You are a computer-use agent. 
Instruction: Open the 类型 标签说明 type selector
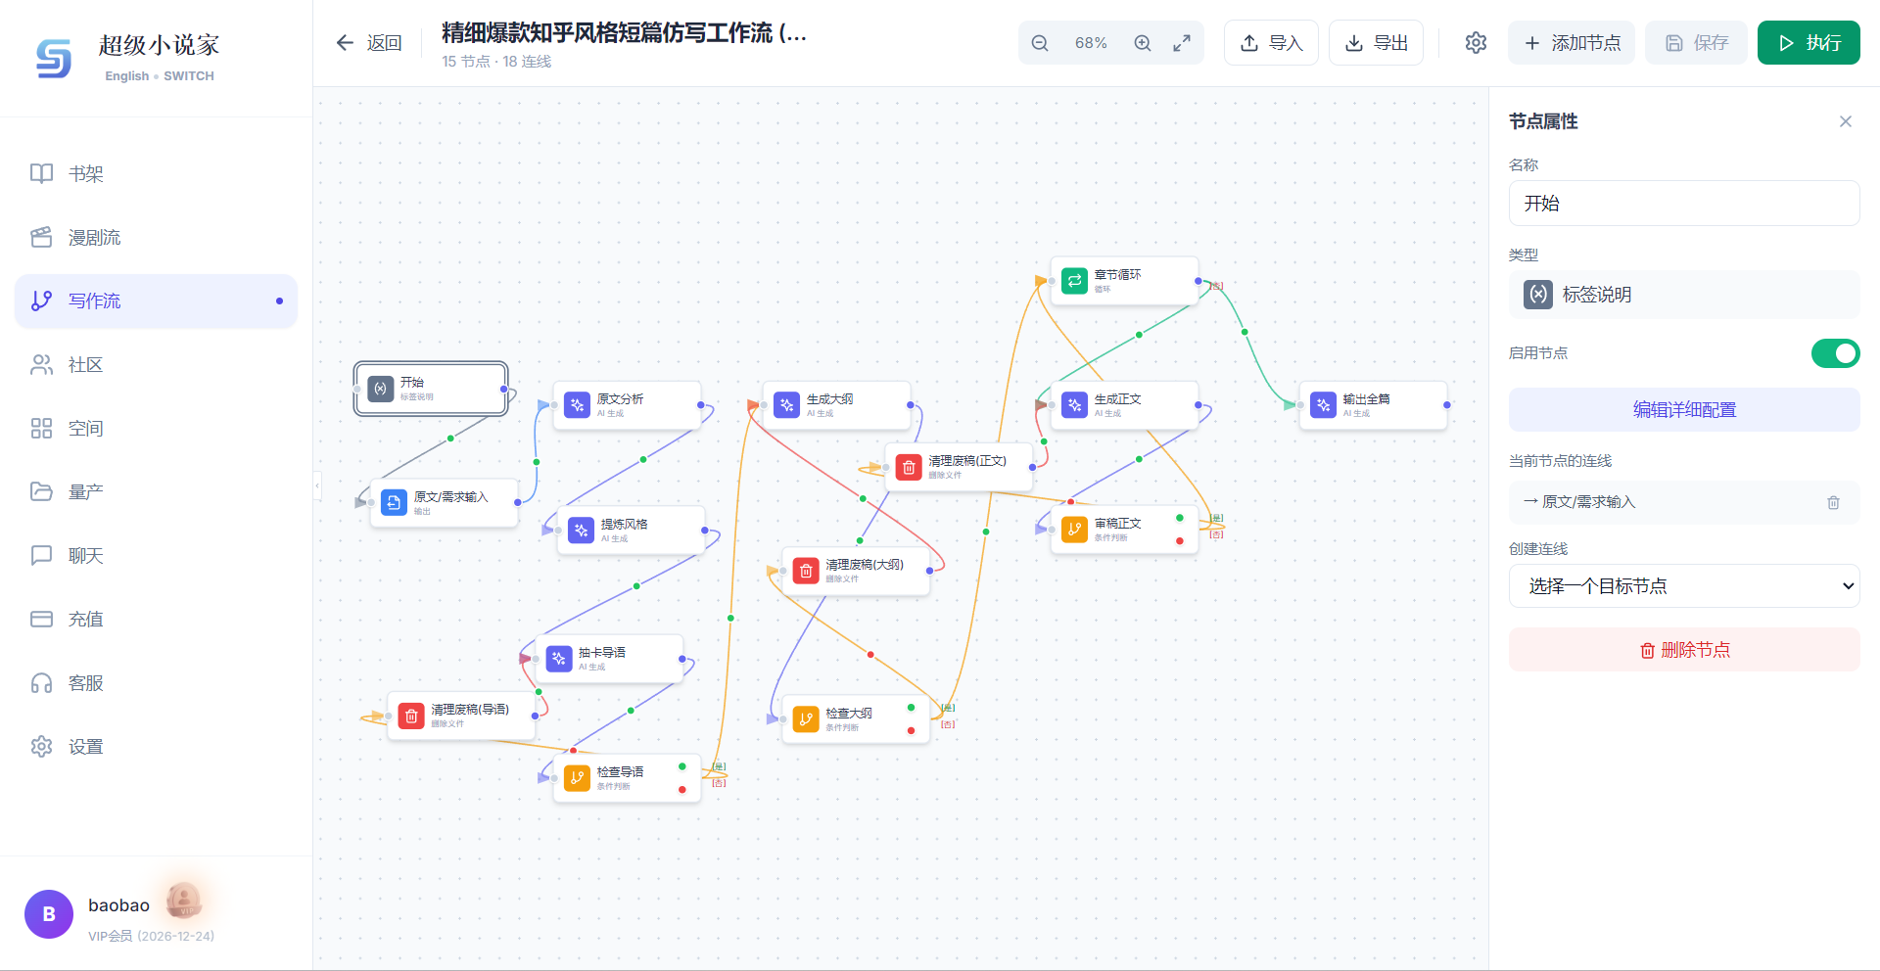tap(1683, 295)
